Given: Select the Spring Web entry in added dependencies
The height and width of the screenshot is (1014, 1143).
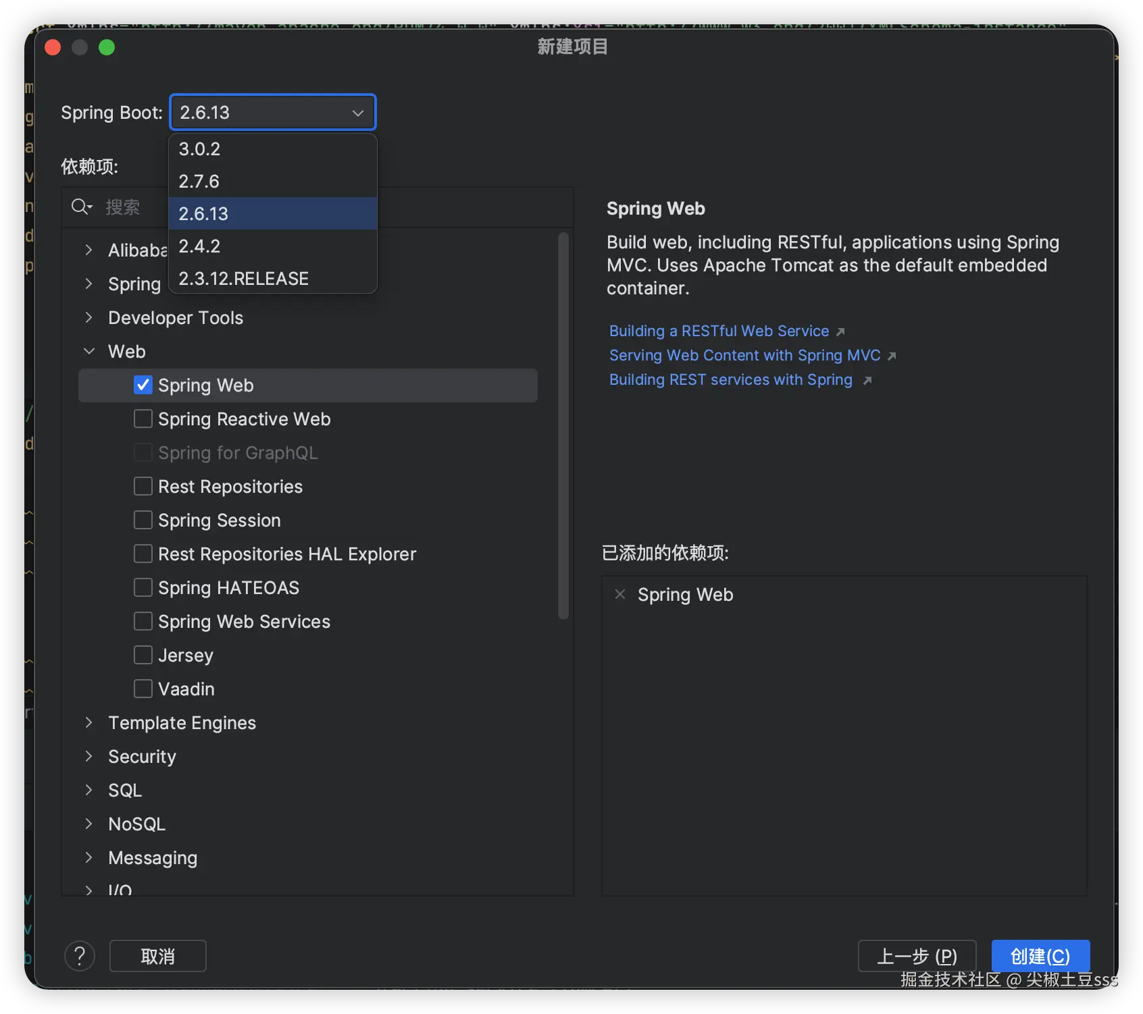Looking at the screenshot, I should pyautogui.click(x=685, y=594).
